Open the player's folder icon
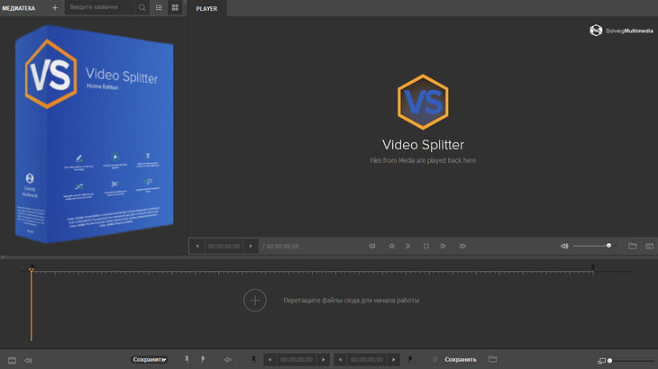The width and height of the screenshot is (658, 369). (633, 246)
